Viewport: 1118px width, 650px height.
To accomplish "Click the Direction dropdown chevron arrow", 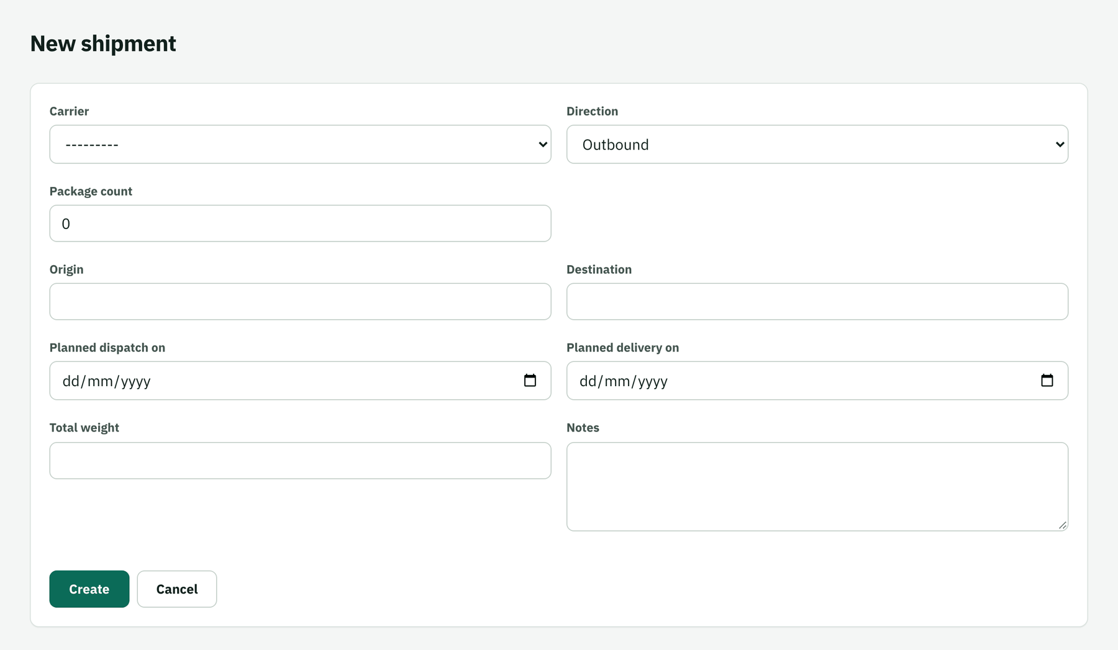I will tap(1060, 145).
